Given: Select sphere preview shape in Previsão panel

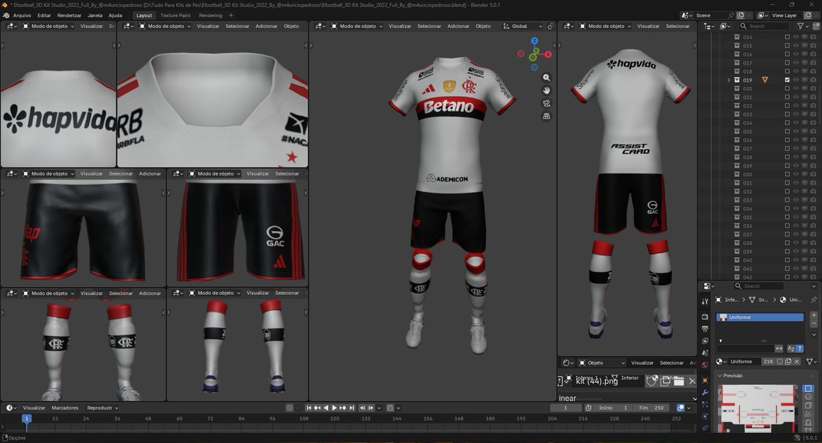Looking at the screenshot, I should point(808,396).
